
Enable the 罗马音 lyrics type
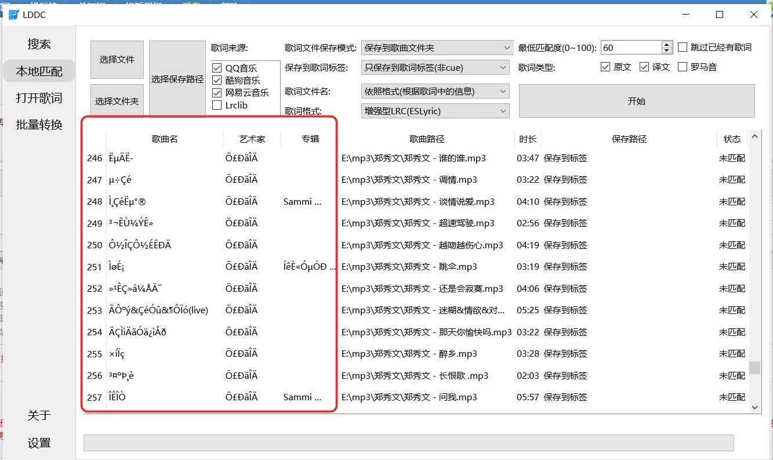683,67
